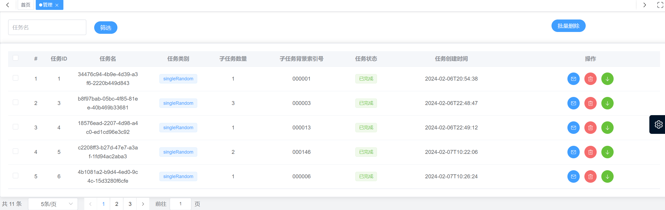Click the mail icon for task ID 1
665x210 pixels.
click(x=573, y=79)
